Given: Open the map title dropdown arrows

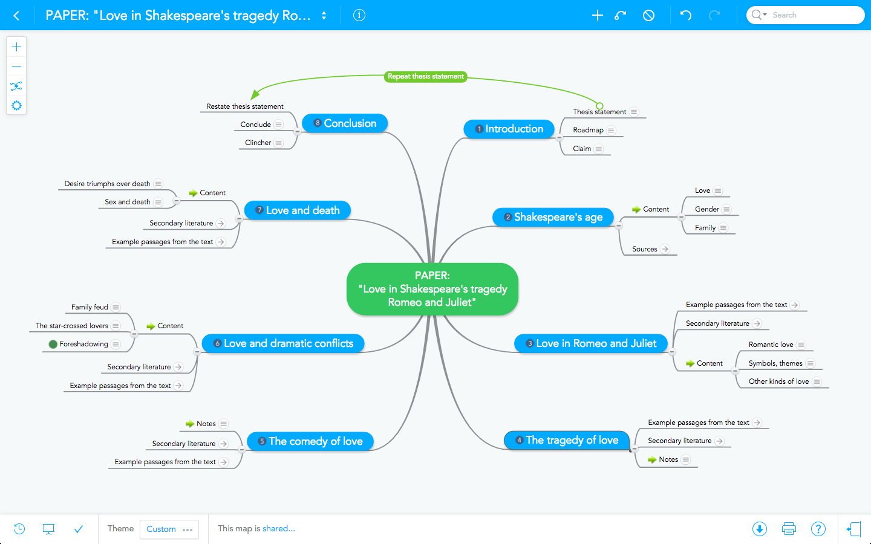Looking at the screenshot, I should (324, 16).
